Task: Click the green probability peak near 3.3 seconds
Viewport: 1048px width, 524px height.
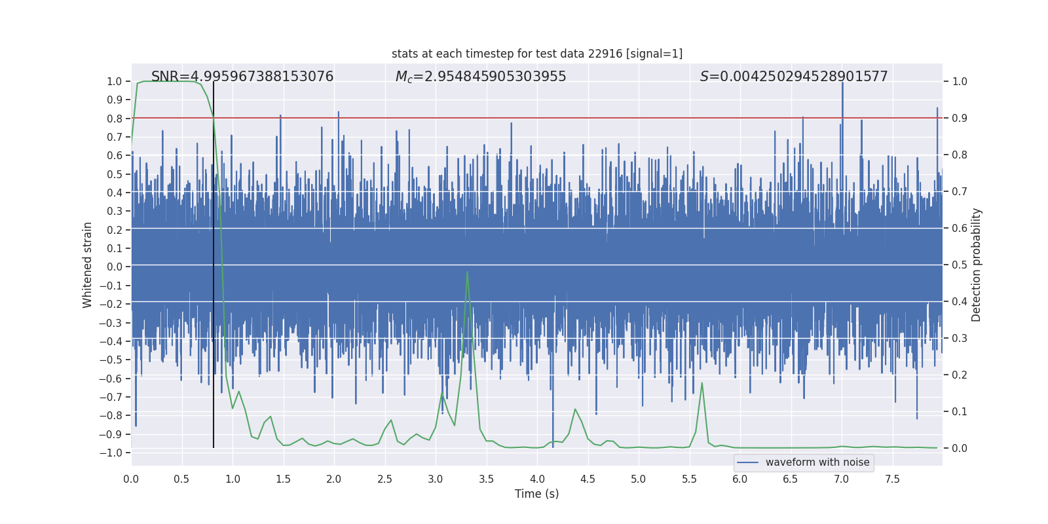Action: [x=467, y=272]
